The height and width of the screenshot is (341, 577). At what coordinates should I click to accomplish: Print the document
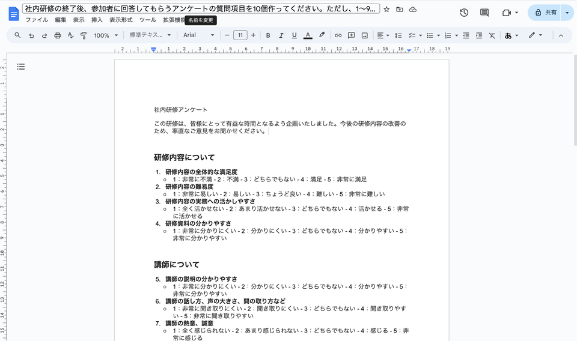pyautogui.click(x=58, y=35)
